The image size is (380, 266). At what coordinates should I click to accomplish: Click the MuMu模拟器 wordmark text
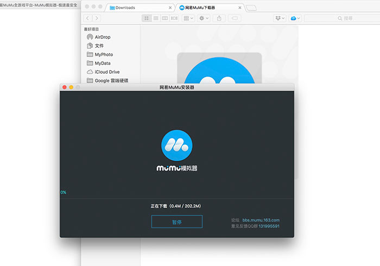(x=176, y=168)
